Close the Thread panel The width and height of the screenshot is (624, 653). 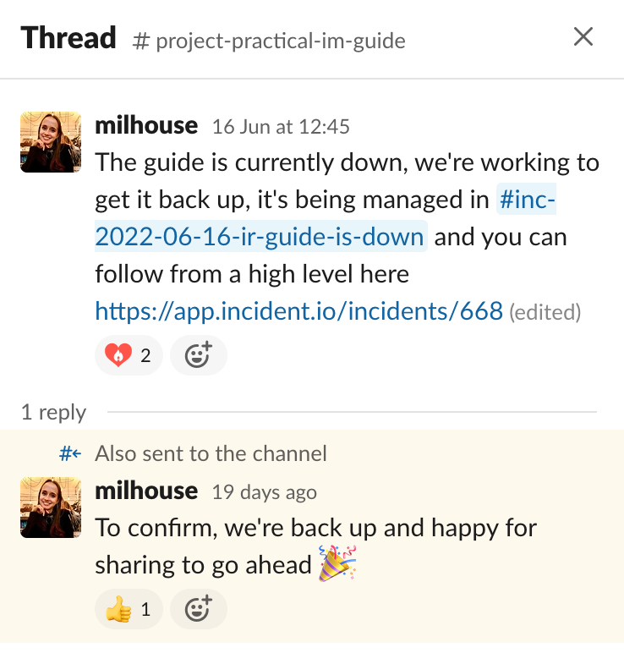[x=583, y=36]
